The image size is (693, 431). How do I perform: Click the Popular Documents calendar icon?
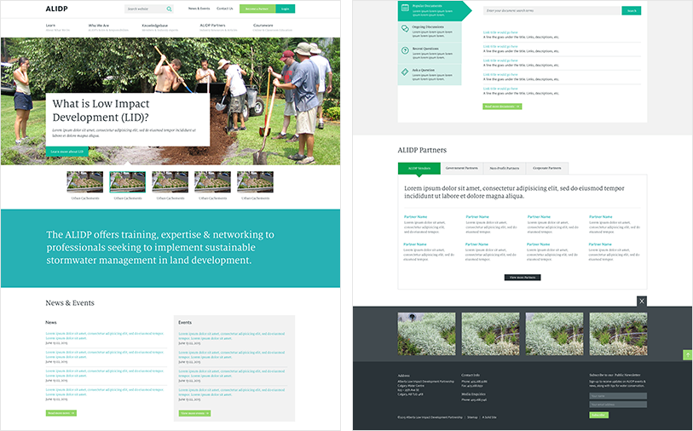[404, 9]
